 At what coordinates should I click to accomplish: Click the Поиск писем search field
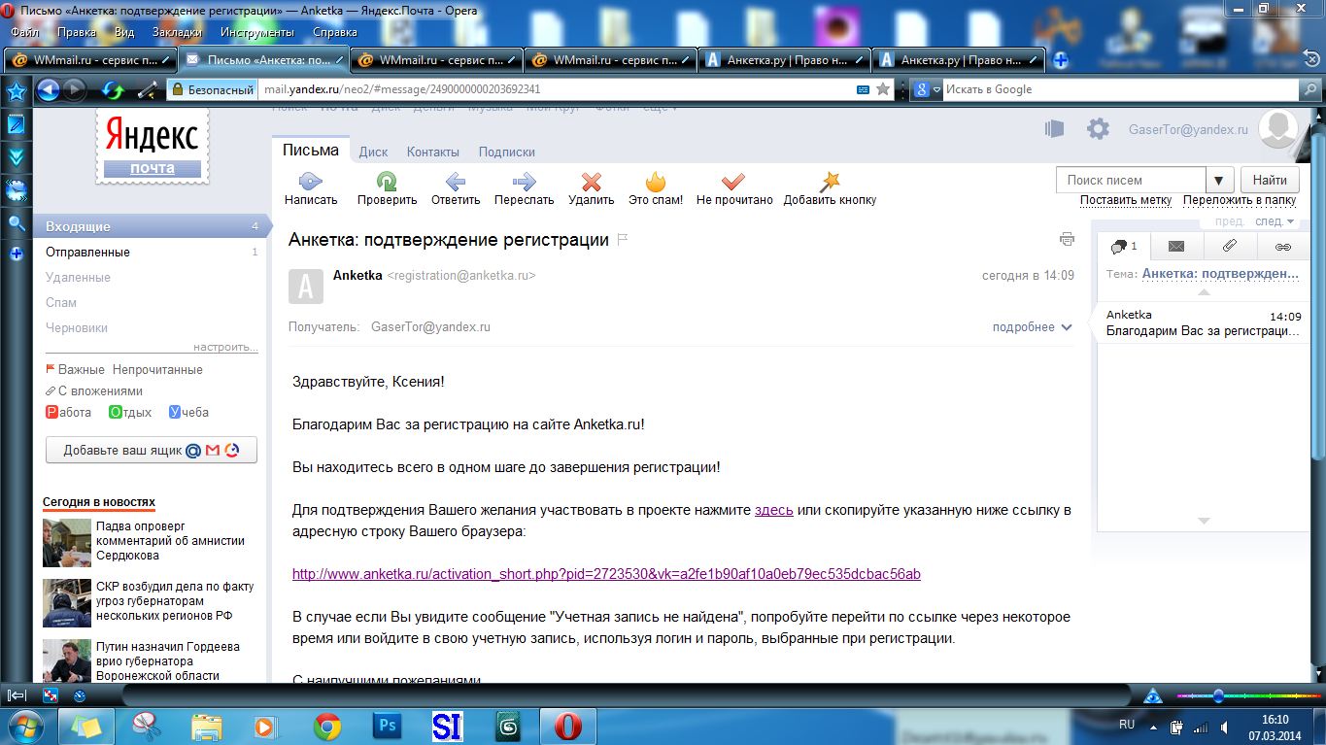pos(1132,180)
